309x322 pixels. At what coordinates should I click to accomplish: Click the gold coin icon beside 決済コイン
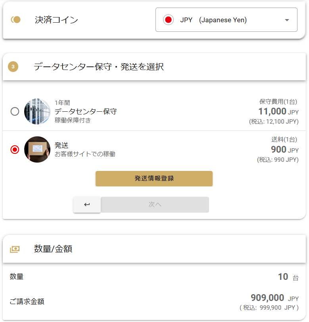[16, 20]
